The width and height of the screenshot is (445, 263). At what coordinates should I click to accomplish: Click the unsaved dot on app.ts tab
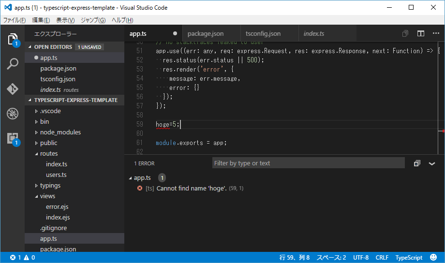pos(175,33)
